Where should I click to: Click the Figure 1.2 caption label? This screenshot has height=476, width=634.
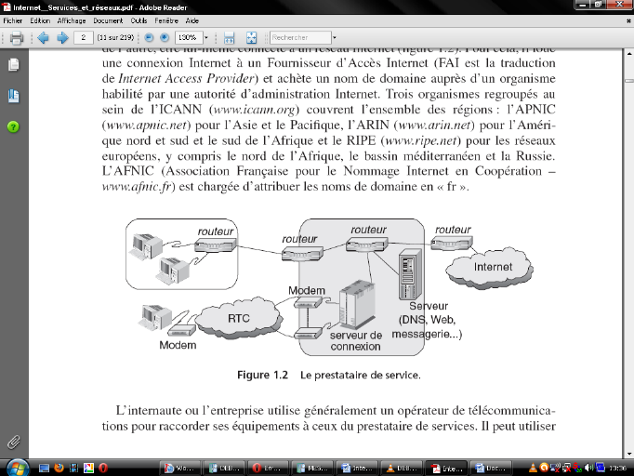click(262, 375)
